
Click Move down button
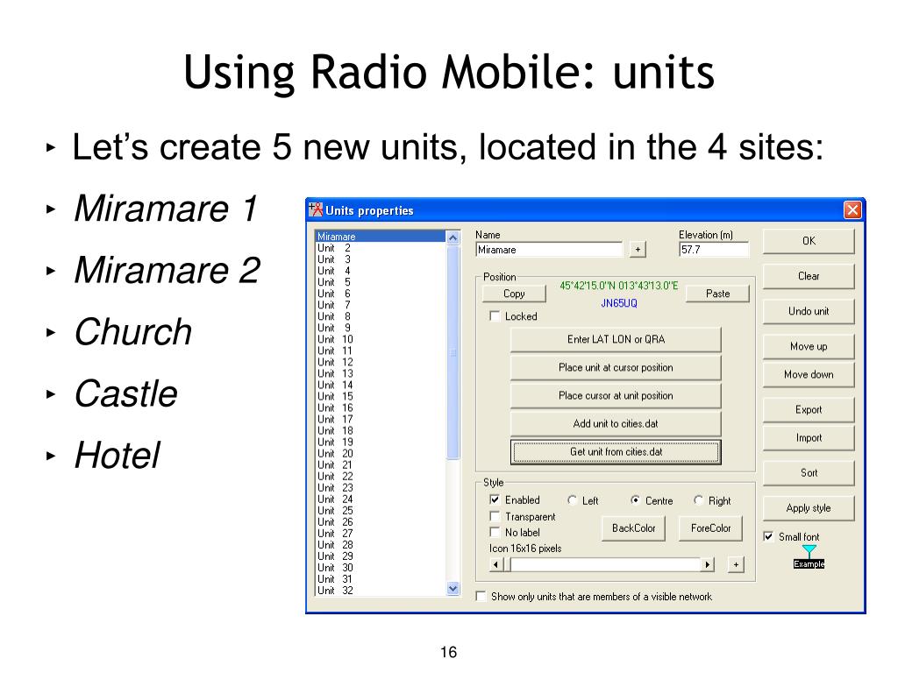pos(809,374)
